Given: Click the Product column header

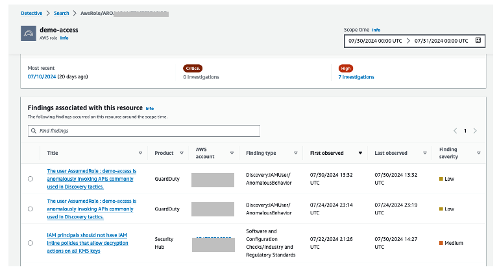Looking at the screenshot, I should tap(164, 153).
